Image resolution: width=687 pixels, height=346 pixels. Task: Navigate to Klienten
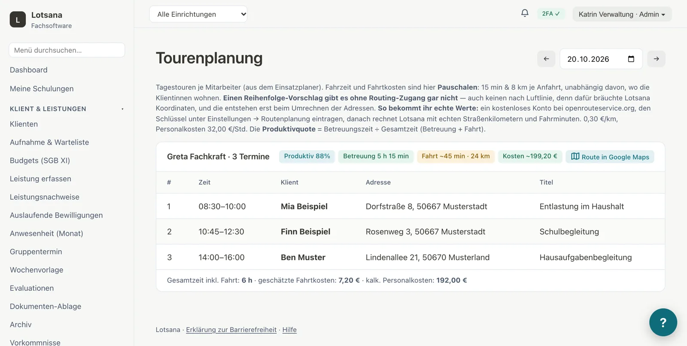(24, 124)
